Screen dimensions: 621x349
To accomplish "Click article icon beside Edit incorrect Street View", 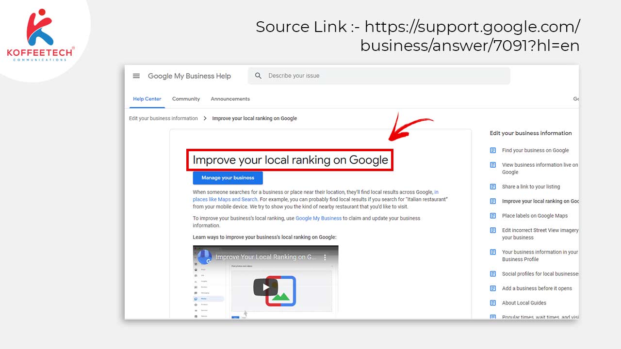I will [493, 230].
